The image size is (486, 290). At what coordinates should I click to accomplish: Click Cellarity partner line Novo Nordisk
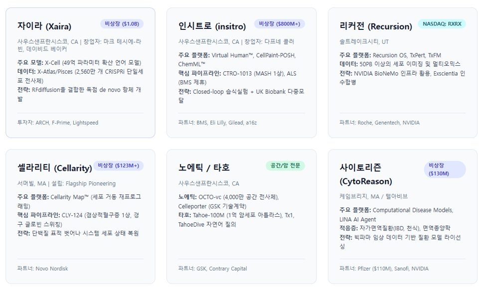pyautogui.click(x=43, y=269)
